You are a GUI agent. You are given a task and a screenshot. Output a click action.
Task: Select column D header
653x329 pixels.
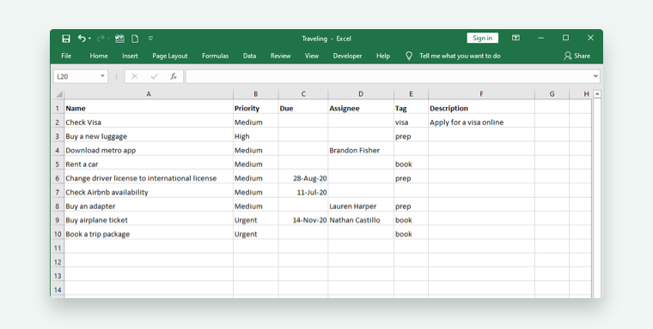(361, 94)
